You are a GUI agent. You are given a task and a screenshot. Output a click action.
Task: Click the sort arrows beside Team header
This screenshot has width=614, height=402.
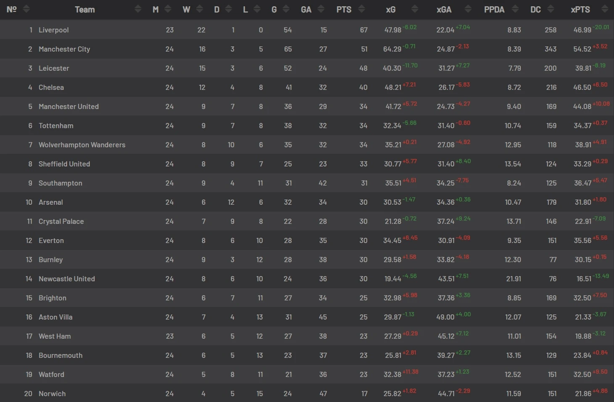138,9
